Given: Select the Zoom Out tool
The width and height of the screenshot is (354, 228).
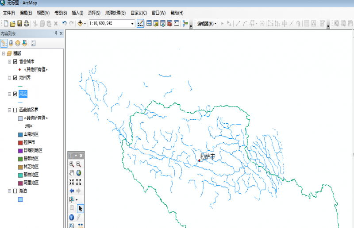Looking at the screenshot, I should coord(79,164).
